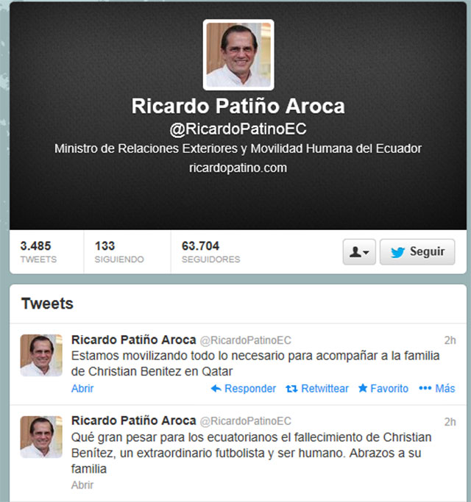Click the large profile photo in header
Viewport: 471px width, 502px height.
pos(238,54)
